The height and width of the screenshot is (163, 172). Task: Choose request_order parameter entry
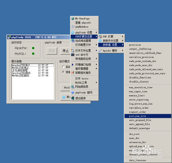click(148, 112)
